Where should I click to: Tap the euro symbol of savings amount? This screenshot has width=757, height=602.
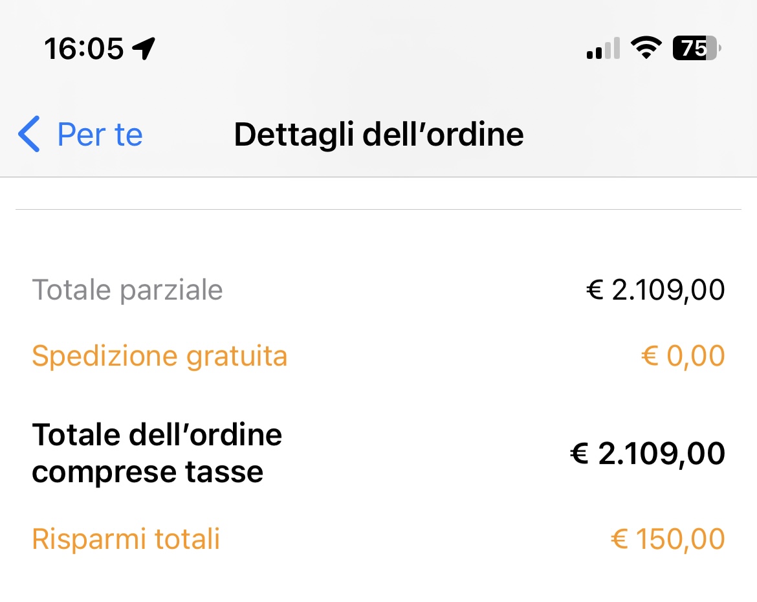[x=619, y=539]
